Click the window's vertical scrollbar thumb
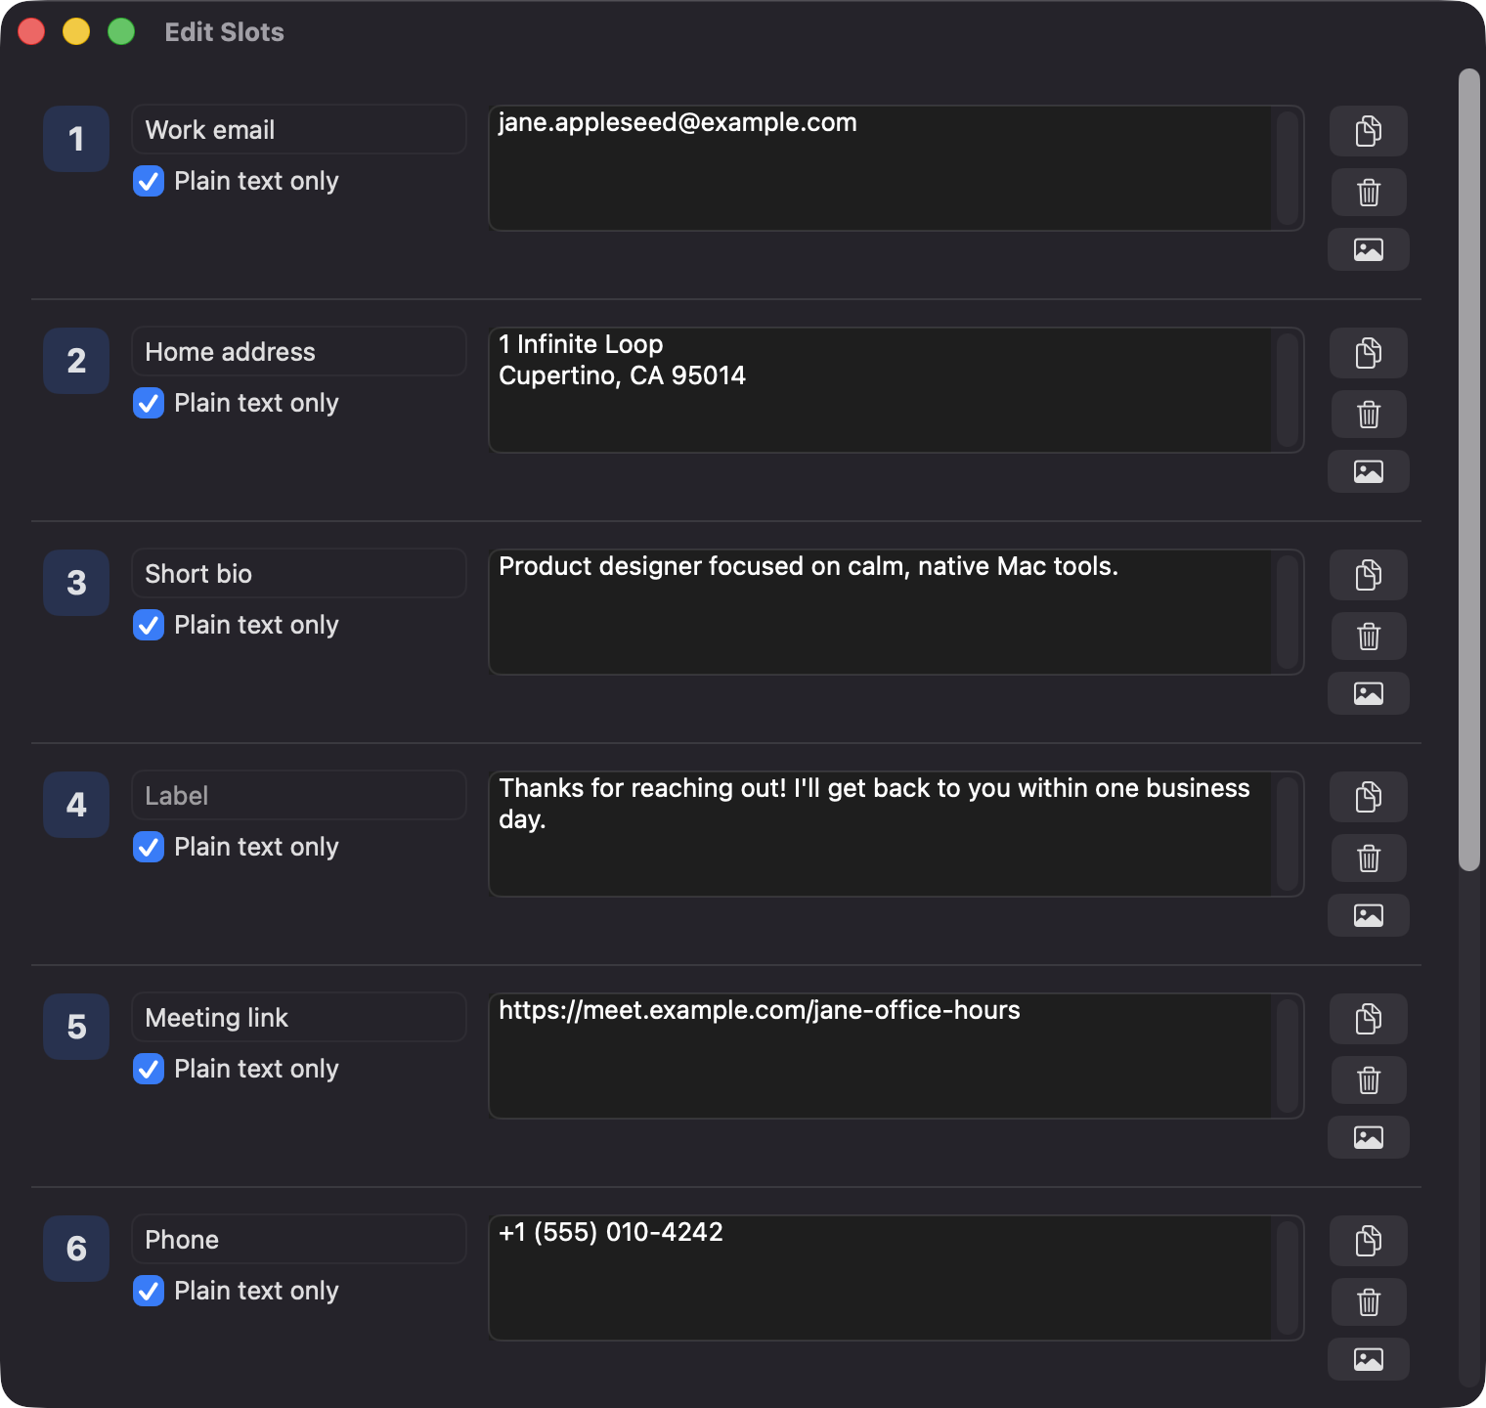The width and height of the screenshot is (1486, 1408). pyautogui.click(x=1468, y=469)
